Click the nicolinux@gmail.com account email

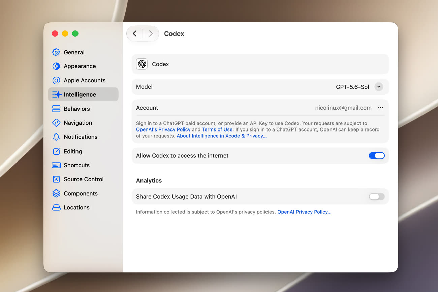point(343,108)
